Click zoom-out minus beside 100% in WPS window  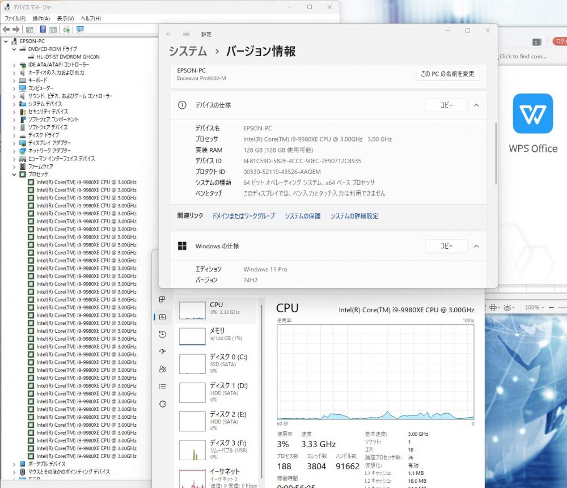tap(551, 307)
